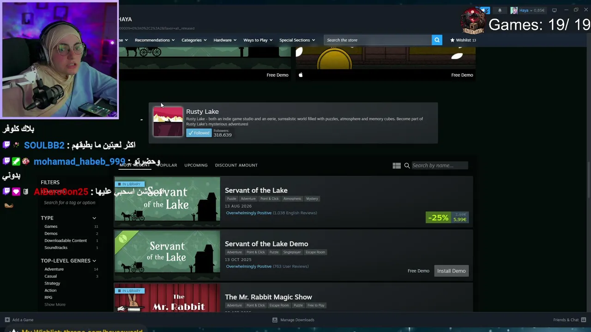Click the Escape Room tag on the Demo row

tap(315, 252)
